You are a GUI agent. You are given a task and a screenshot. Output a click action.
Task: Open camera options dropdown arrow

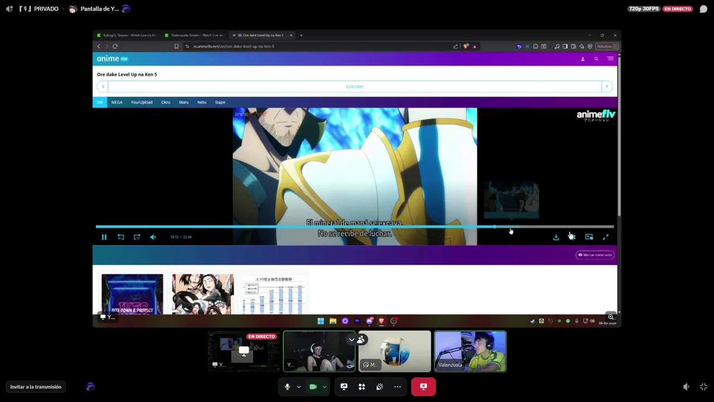click(x=324, y=386)
